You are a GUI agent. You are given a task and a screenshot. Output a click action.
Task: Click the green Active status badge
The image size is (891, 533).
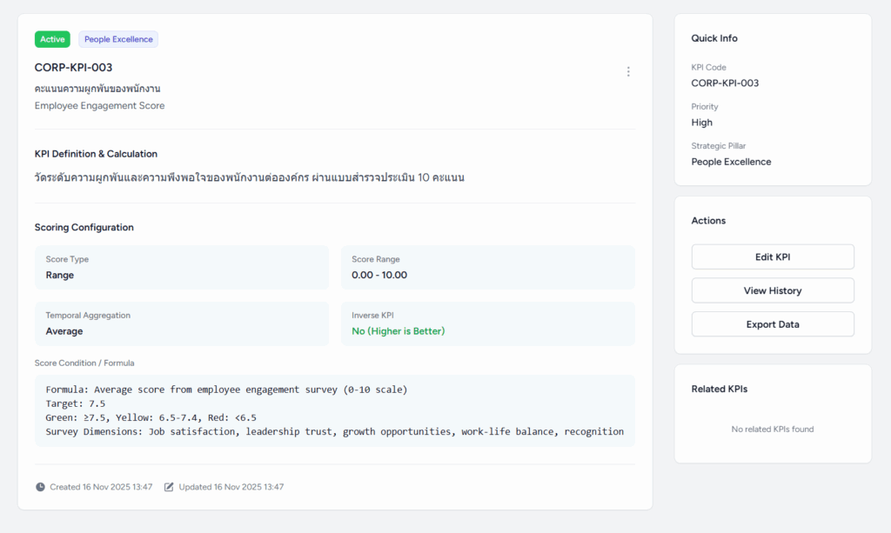(x=52, y=39)
